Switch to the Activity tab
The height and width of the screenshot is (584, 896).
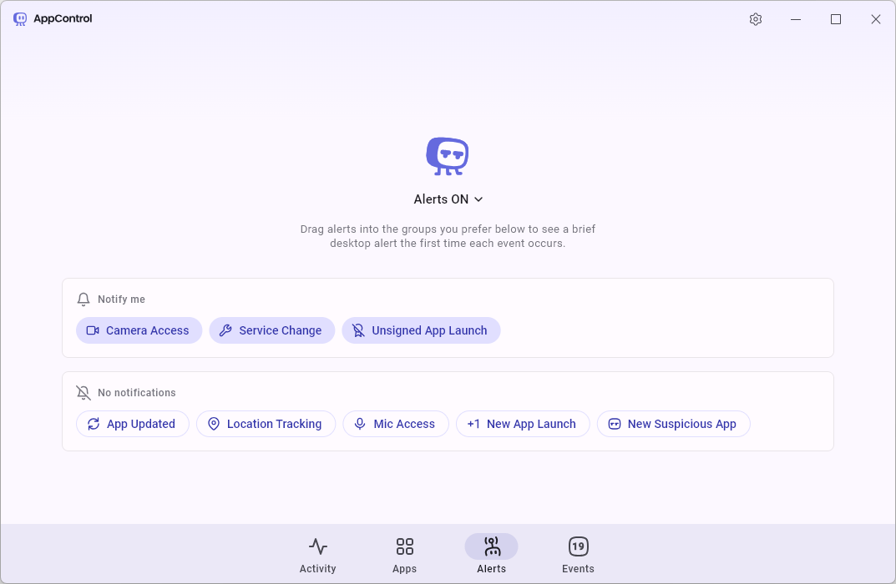coord(317,555)
